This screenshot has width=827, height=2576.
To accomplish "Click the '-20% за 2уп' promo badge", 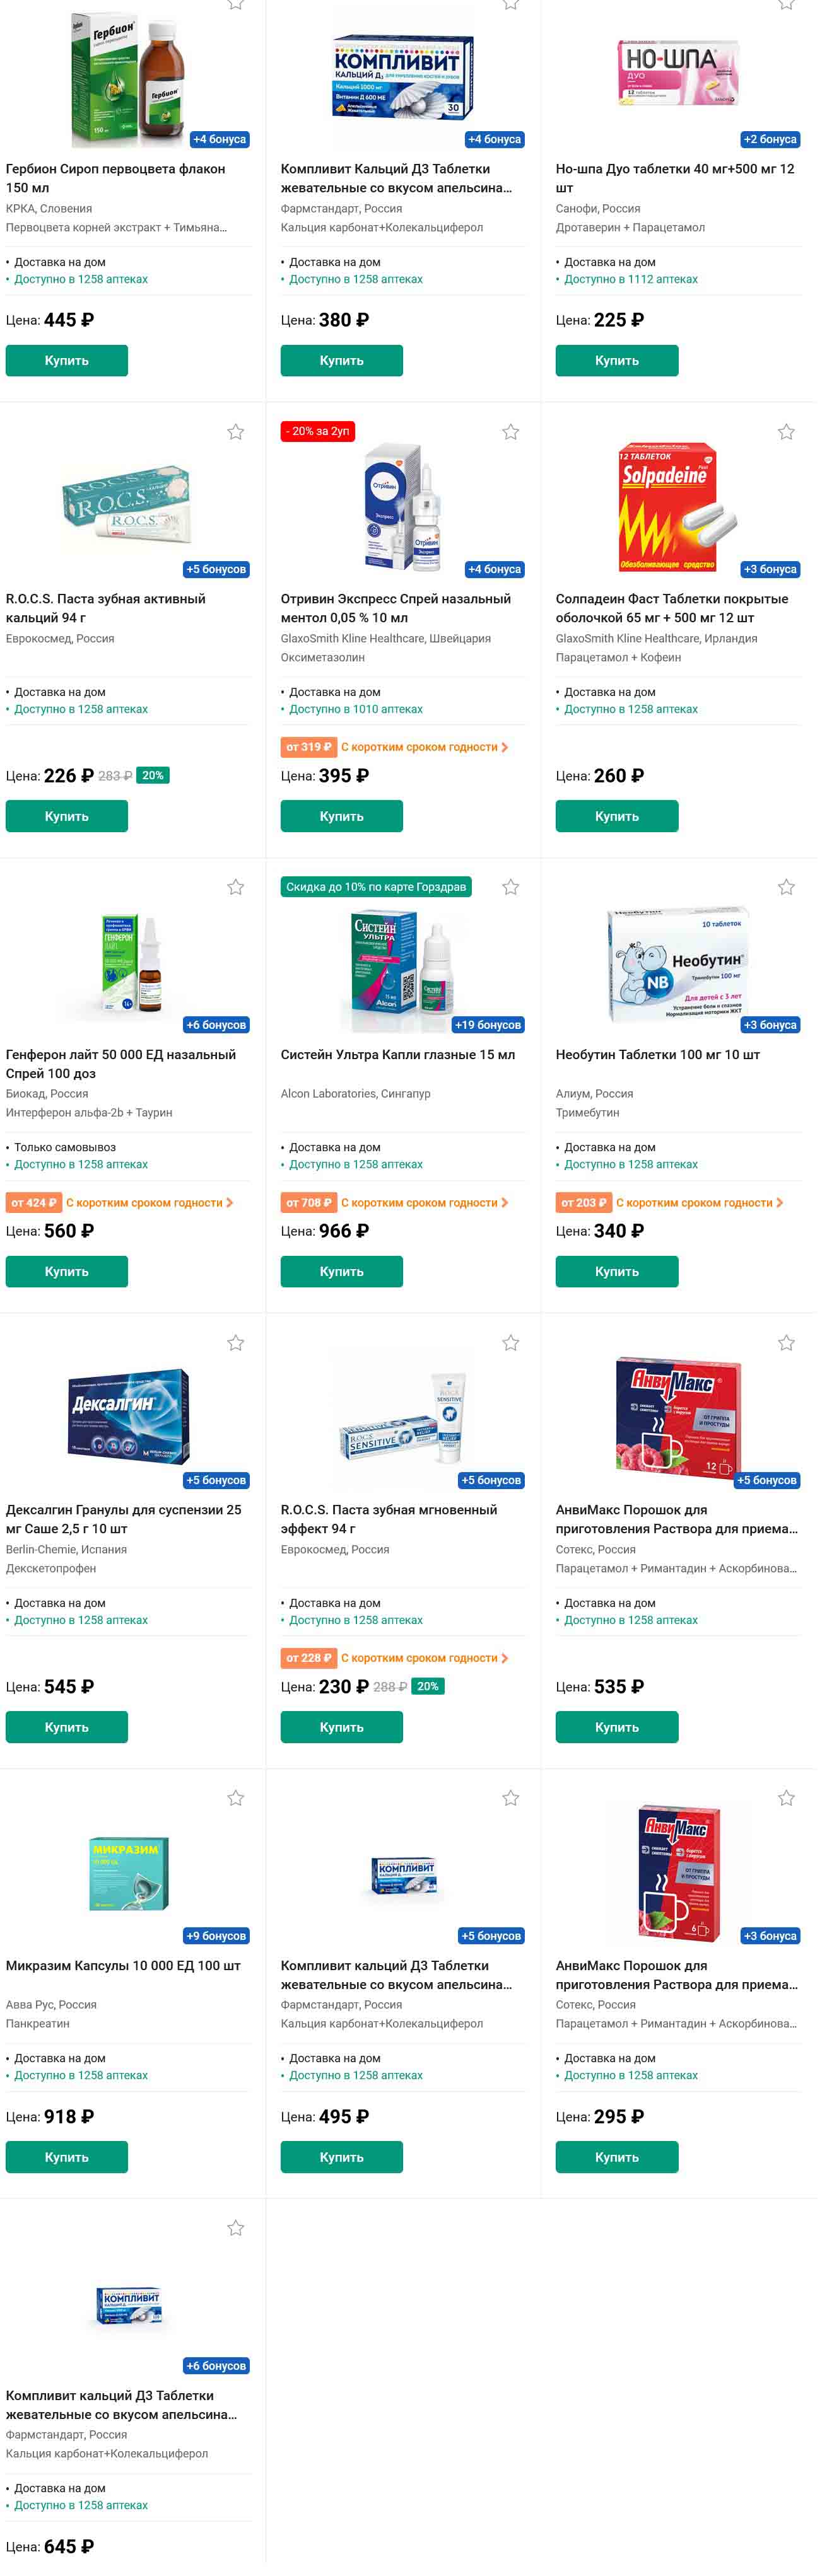I will click(x=318, y=431).
